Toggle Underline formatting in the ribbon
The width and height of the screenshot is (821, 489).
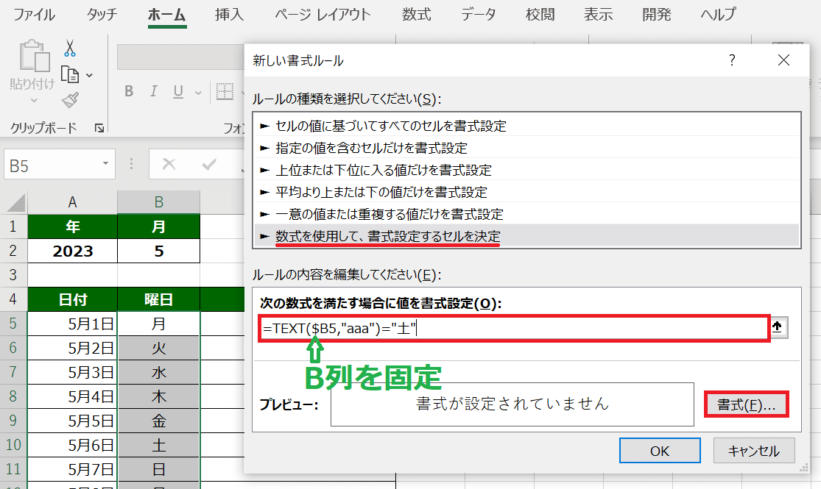coord(177,92)
